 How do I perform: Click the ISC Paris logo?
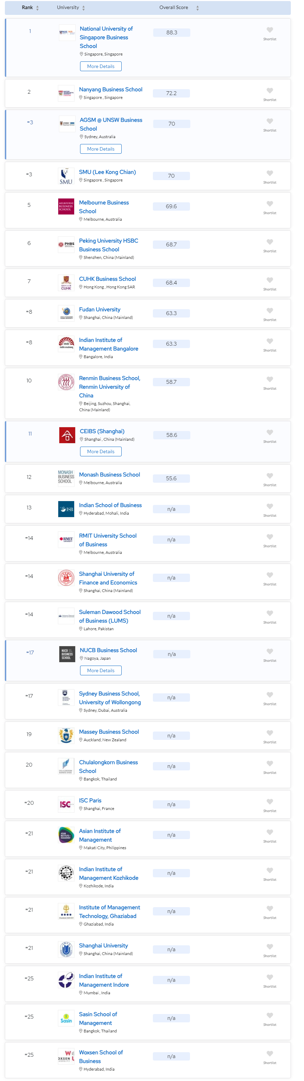coord(66,804)
